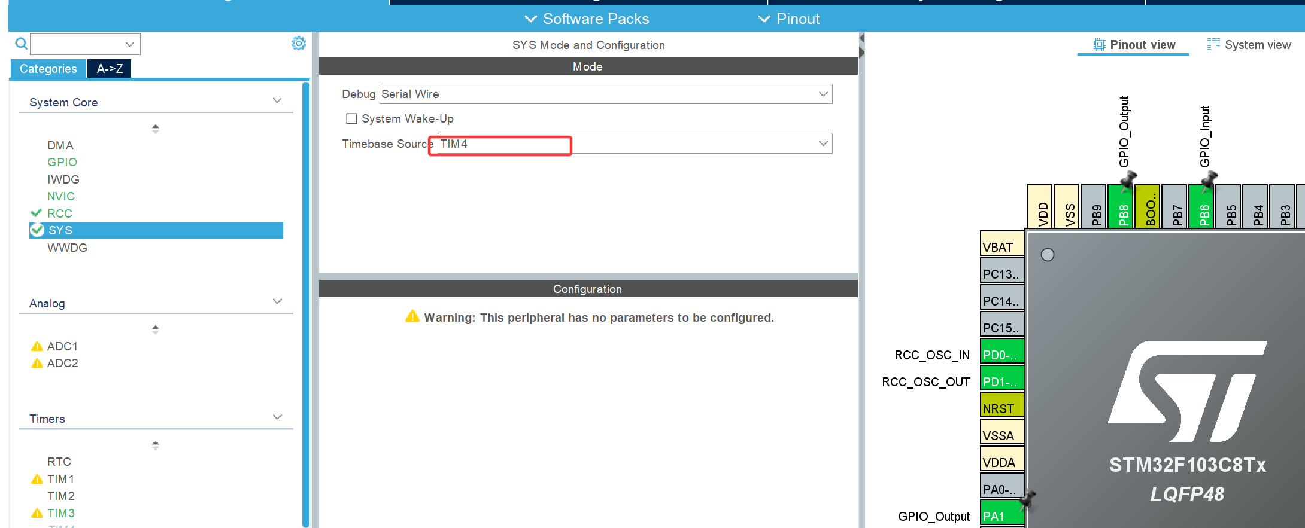The width and height of the screenshot is (1305, 528).
Task: Click the PB7 pin
Action: tap(1174, 206)
